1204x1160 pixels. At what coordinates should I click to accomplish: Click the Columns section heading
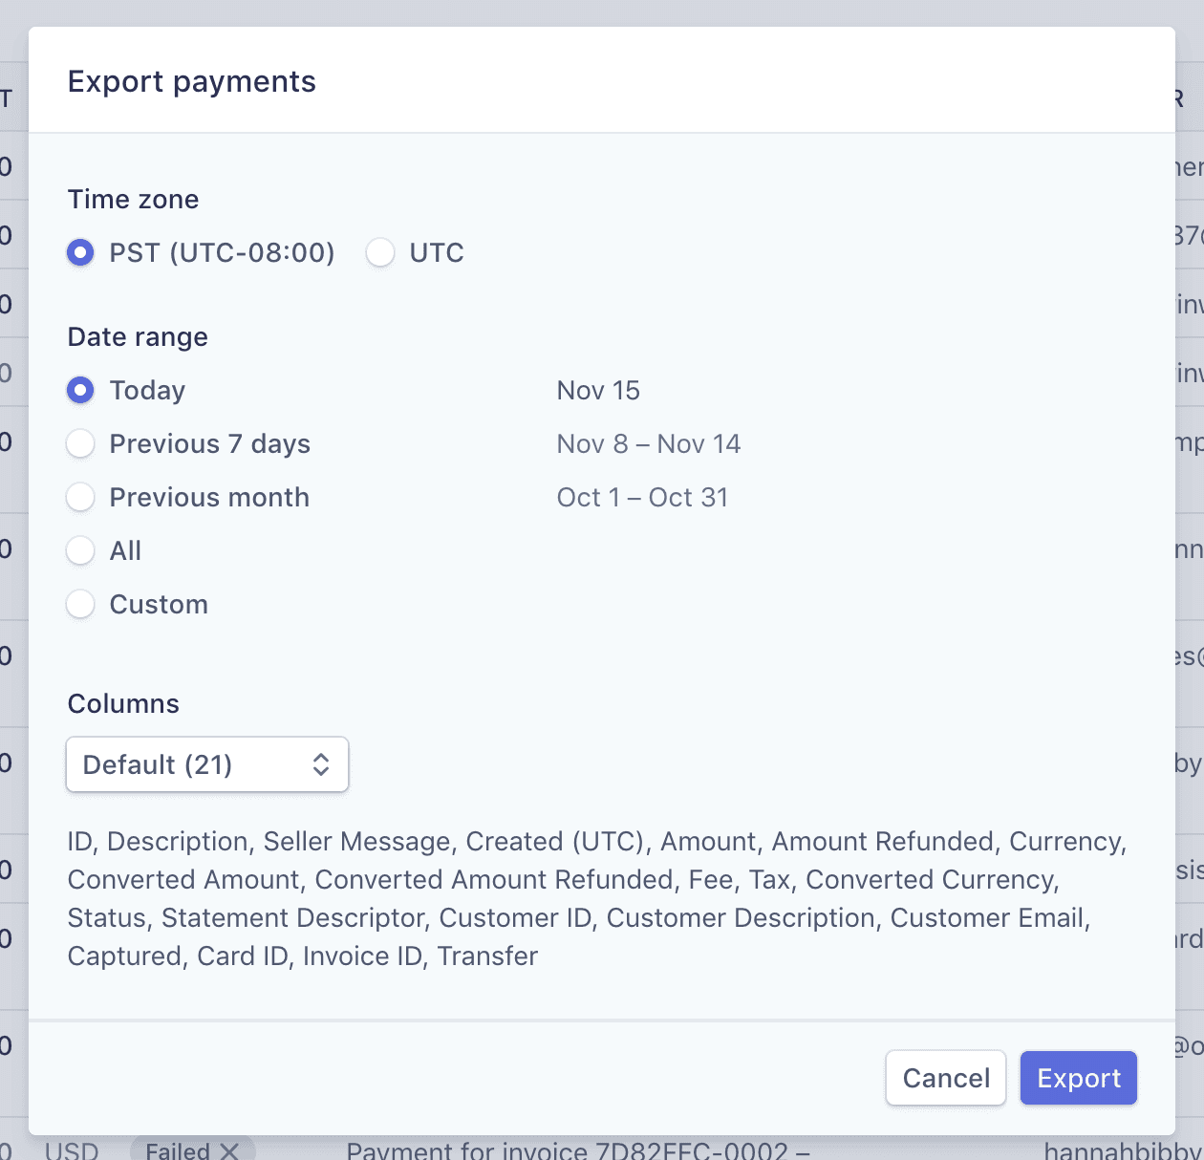pyautogui.click(x=122, y=703)
